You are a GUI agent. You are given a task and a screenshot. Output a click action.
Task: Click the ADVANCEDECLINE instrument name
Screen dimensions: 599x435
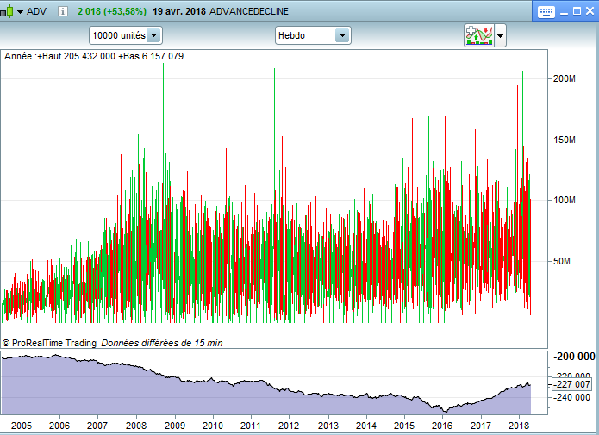(249, 11)
